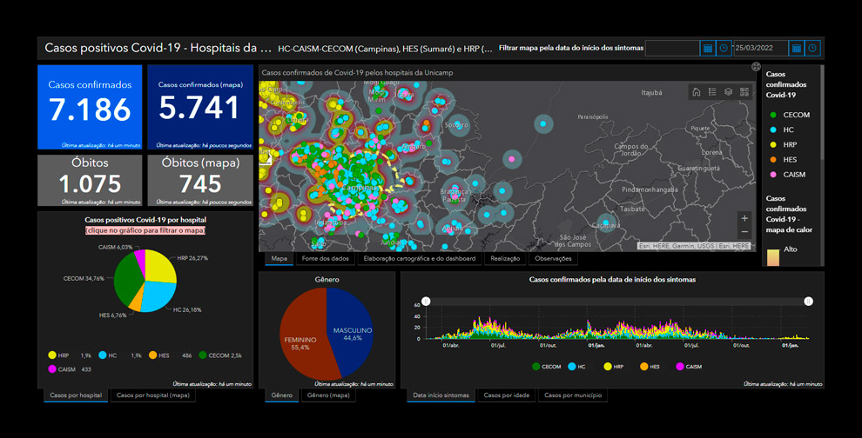Open calendar dropdown beside 25/03/2022 date
Viewport: 862px width, 438px height.
[796, 49]
